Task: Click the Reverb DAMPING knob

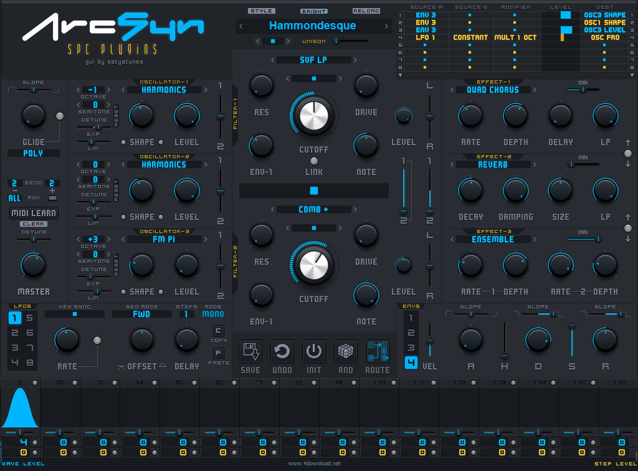Action: (515, 191)
